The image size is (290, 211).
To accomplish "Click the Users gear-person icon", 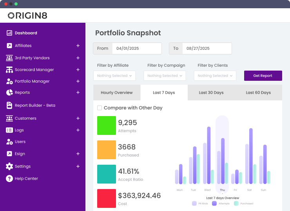I will [x=9, y=142].
